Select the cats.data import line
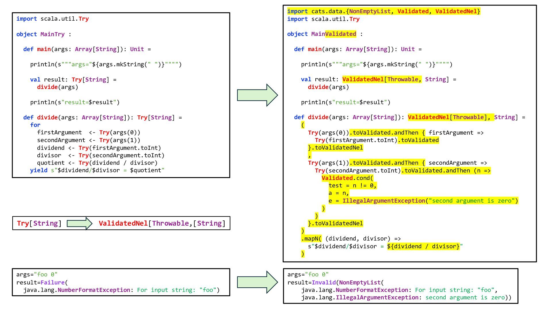552x310 pixels. click(384, 11)
